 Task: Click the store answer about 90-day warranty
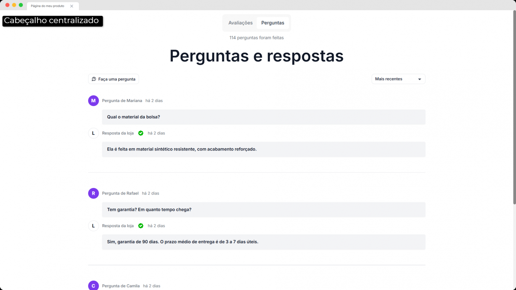coord(183,242)
